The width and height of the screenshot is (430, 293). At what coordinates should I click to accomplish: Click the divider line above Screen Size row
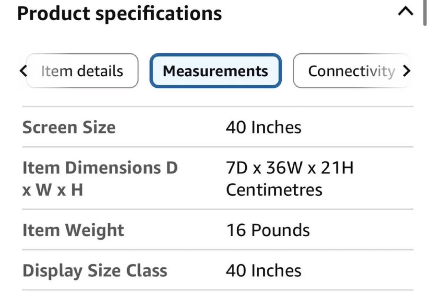click(x=217, y=106)
